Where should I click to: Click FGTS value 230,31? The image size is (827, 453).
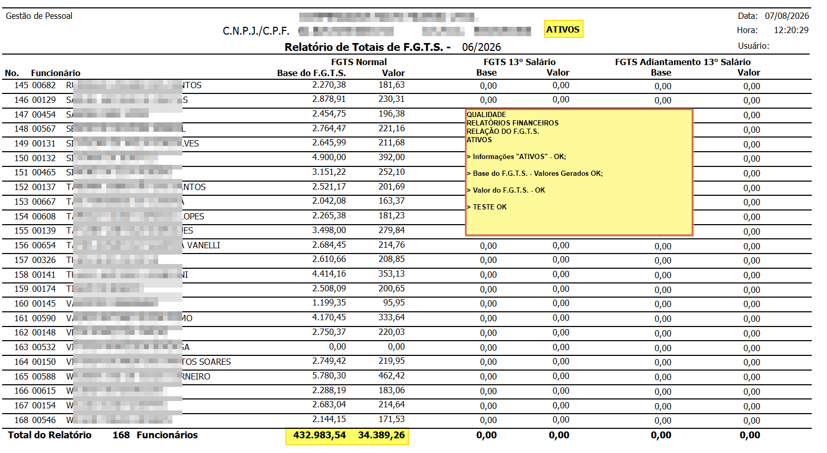coord(391,99)
